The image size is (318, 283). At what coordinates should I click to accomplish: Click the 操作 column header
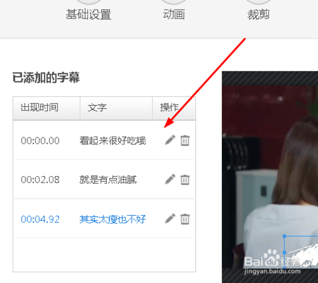point(174,108)
